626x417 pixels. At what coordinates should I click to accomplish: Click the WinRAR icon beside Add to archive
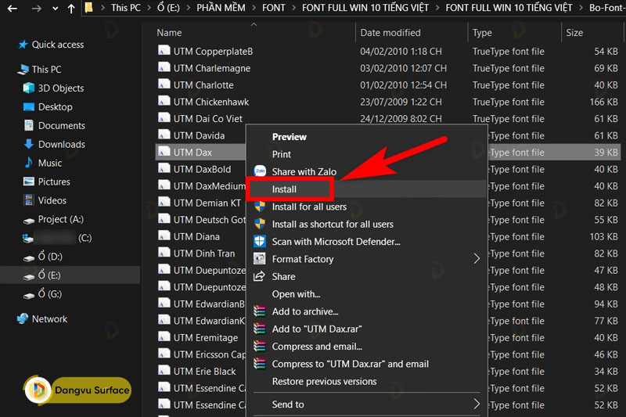point(260,311)
